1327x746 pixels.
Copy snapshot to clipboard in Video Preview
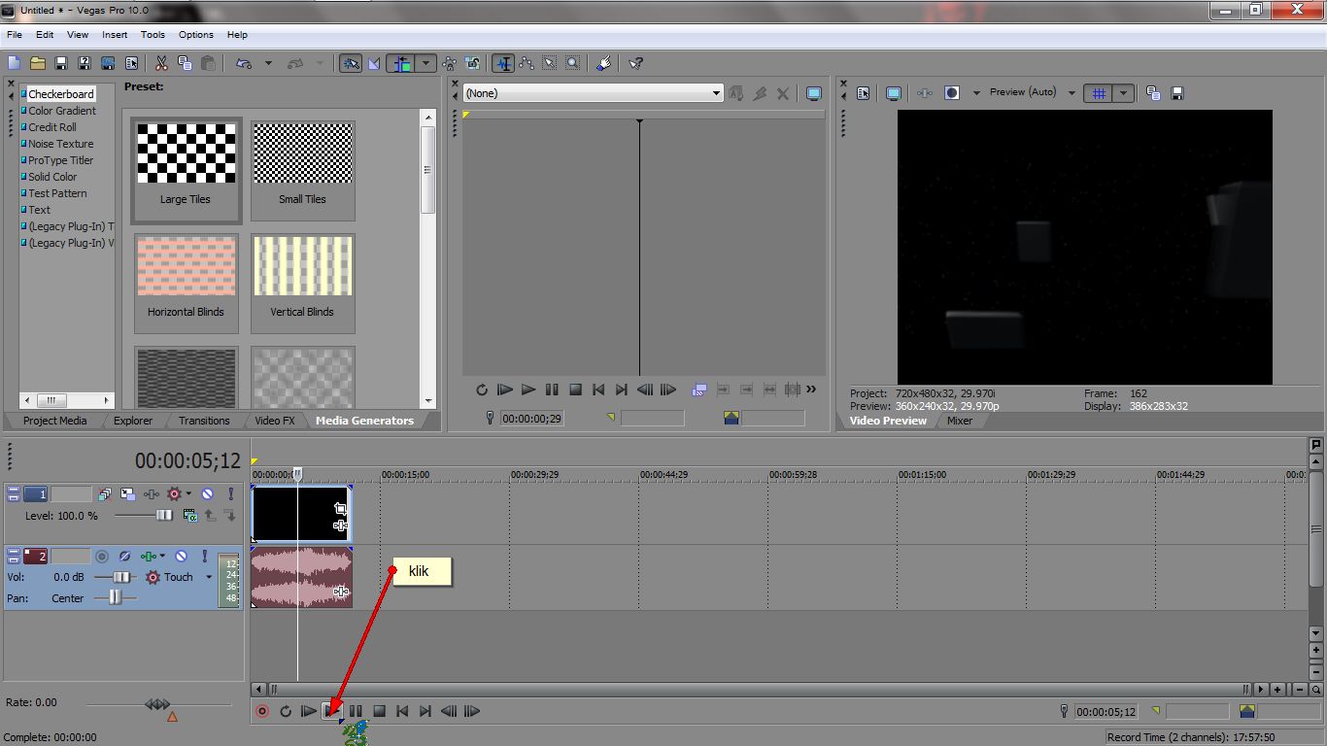(x=1152, y=92)
